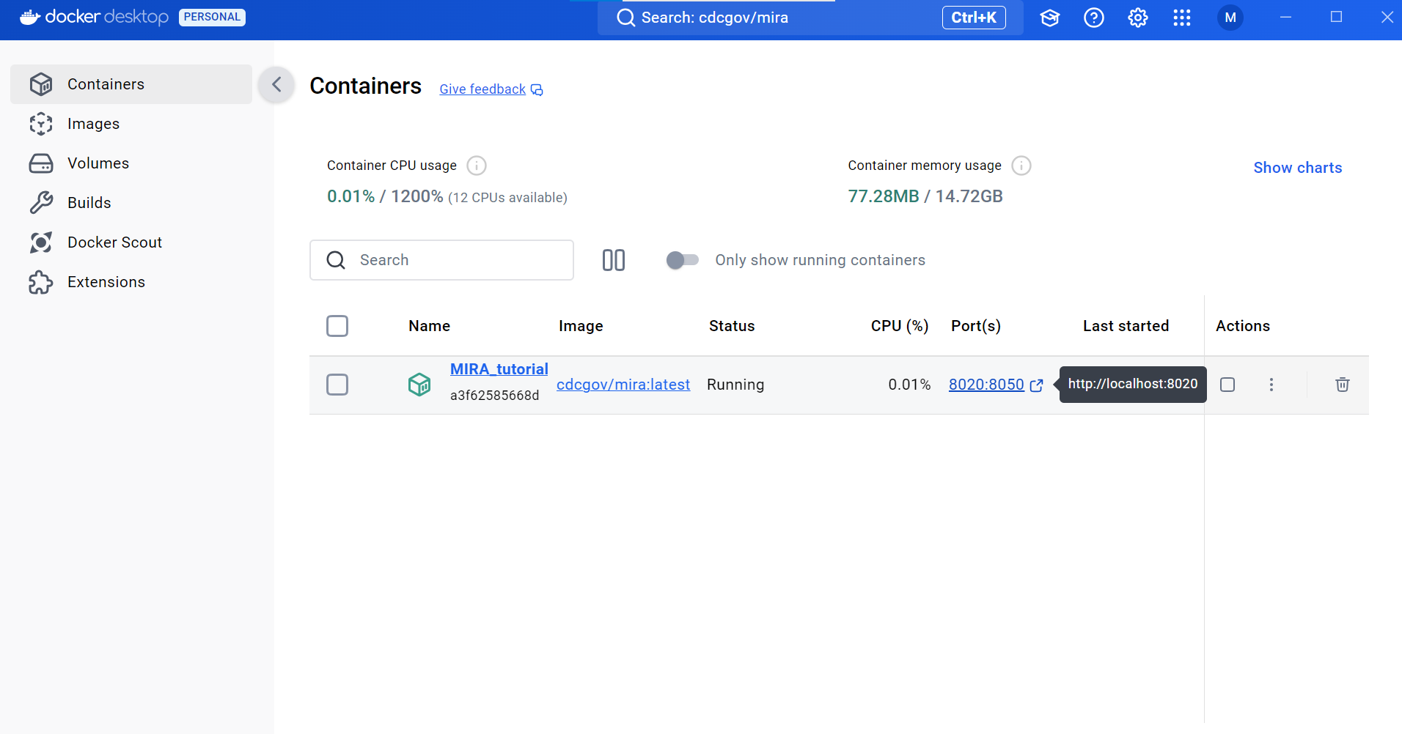1402x734 pixels.
Task: Click the CPU usage info icon
Action: (x=477, y=166)
